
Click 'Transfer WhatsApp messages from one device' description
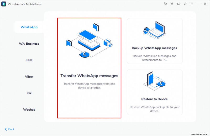coord(89,86)
